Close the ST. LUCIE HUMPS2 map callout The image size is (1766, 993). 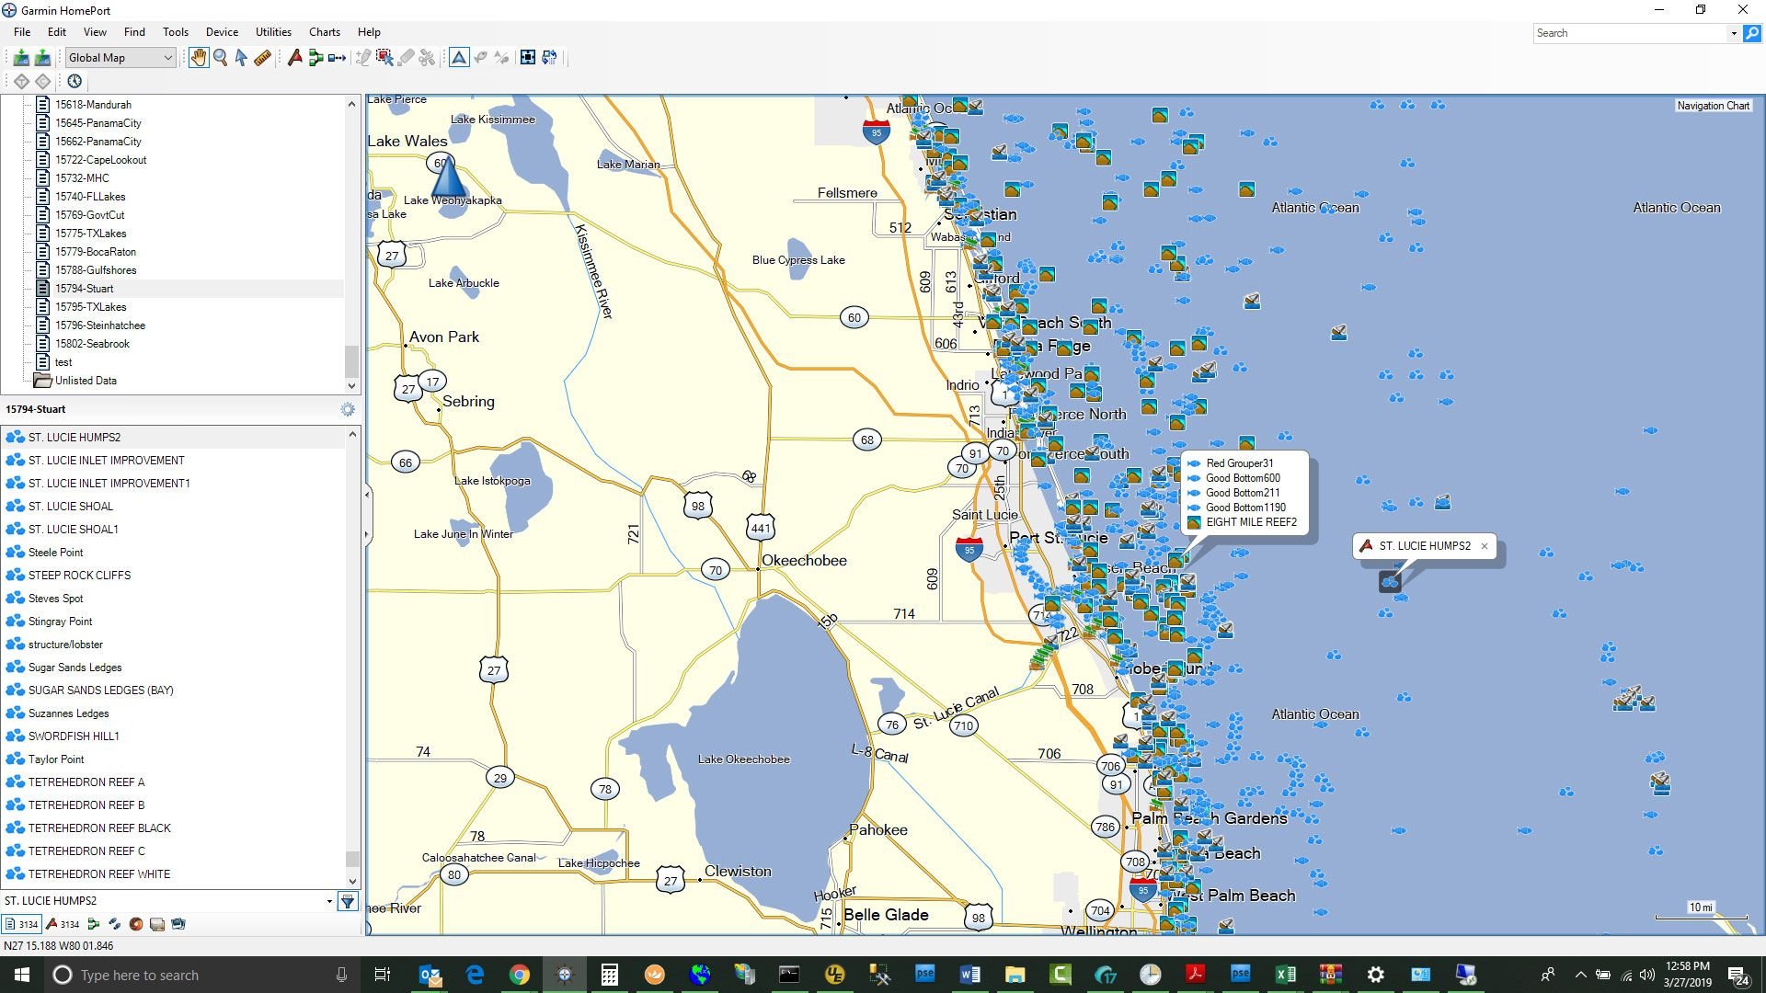click(1484, 546)
